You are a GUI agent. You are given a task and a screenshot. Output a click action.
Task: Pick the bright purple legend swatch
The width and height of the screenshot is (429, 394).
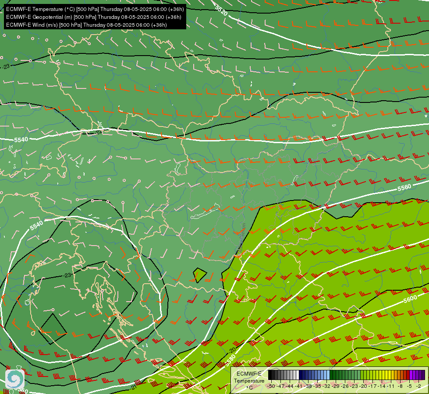click(x=411, y=375)
